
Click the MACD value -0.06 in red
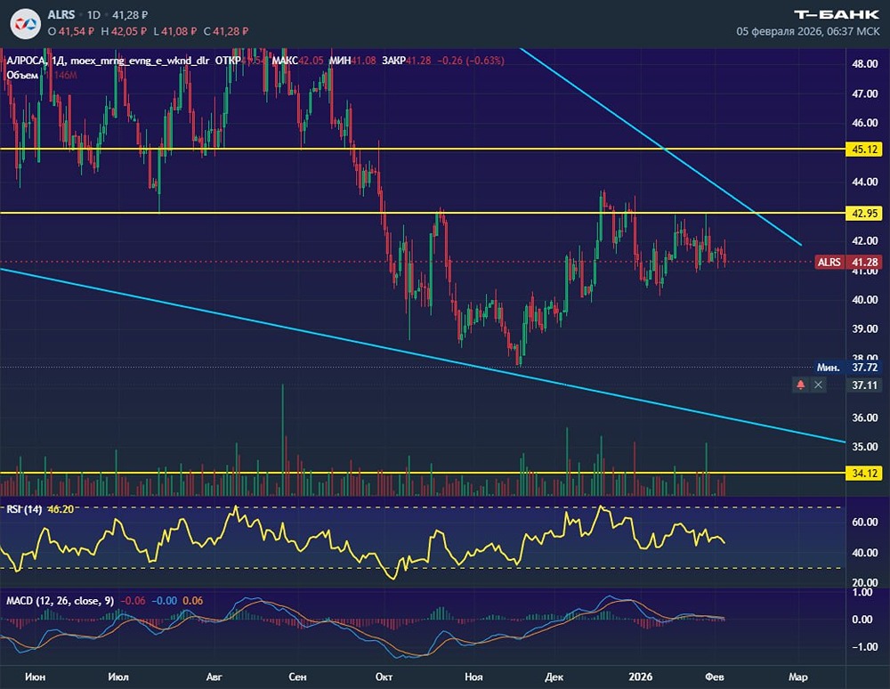pos(133,601)
